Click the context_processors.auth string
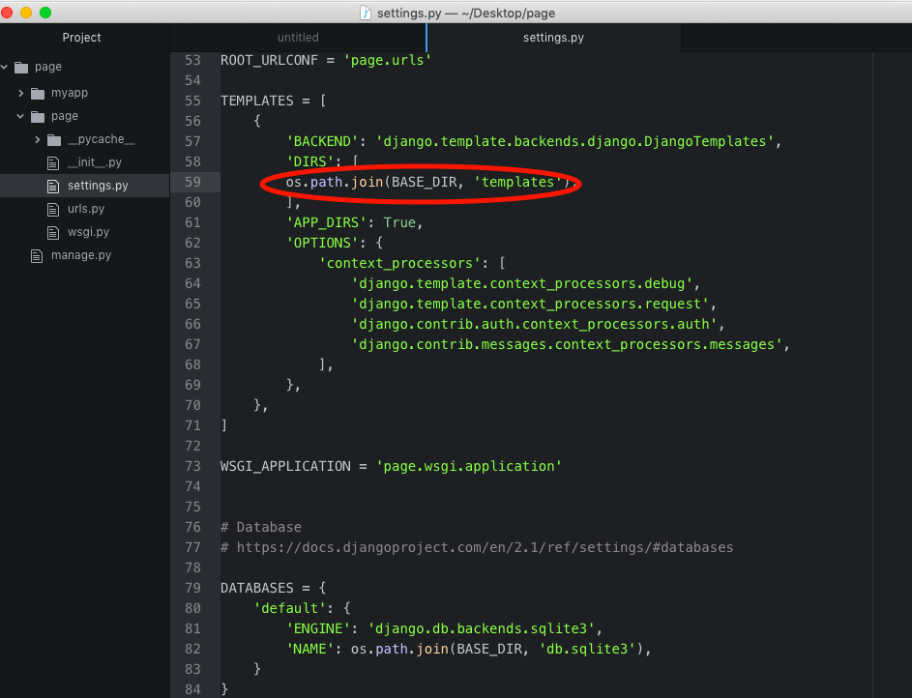The image size is (912, 698). (534, 324)
